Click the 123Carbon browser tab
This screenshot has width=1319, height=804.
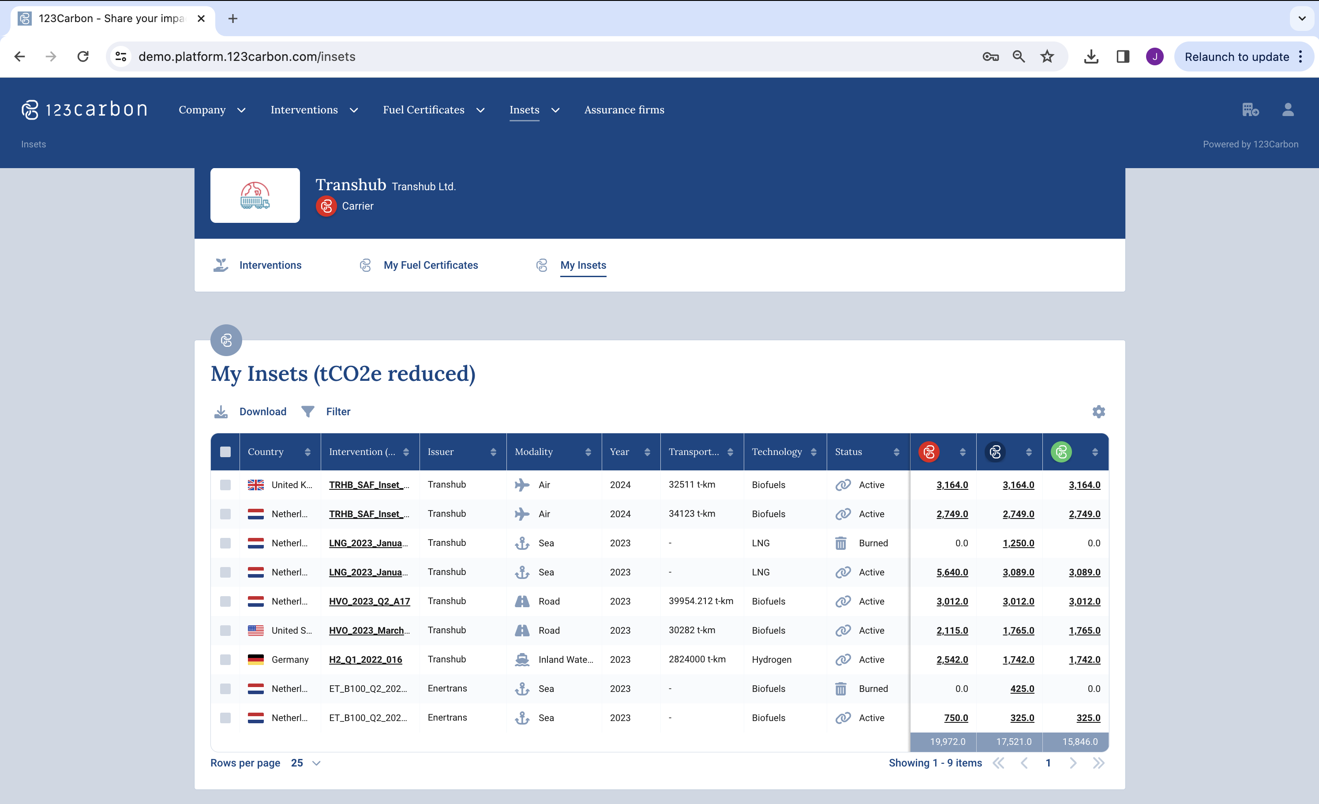click(x=112, y=18)
